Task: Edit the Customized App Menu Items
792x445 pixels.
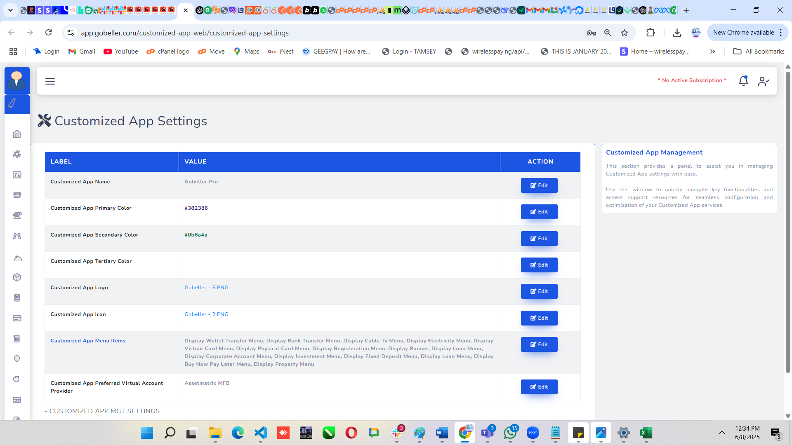Action: [x=539, y=344]
